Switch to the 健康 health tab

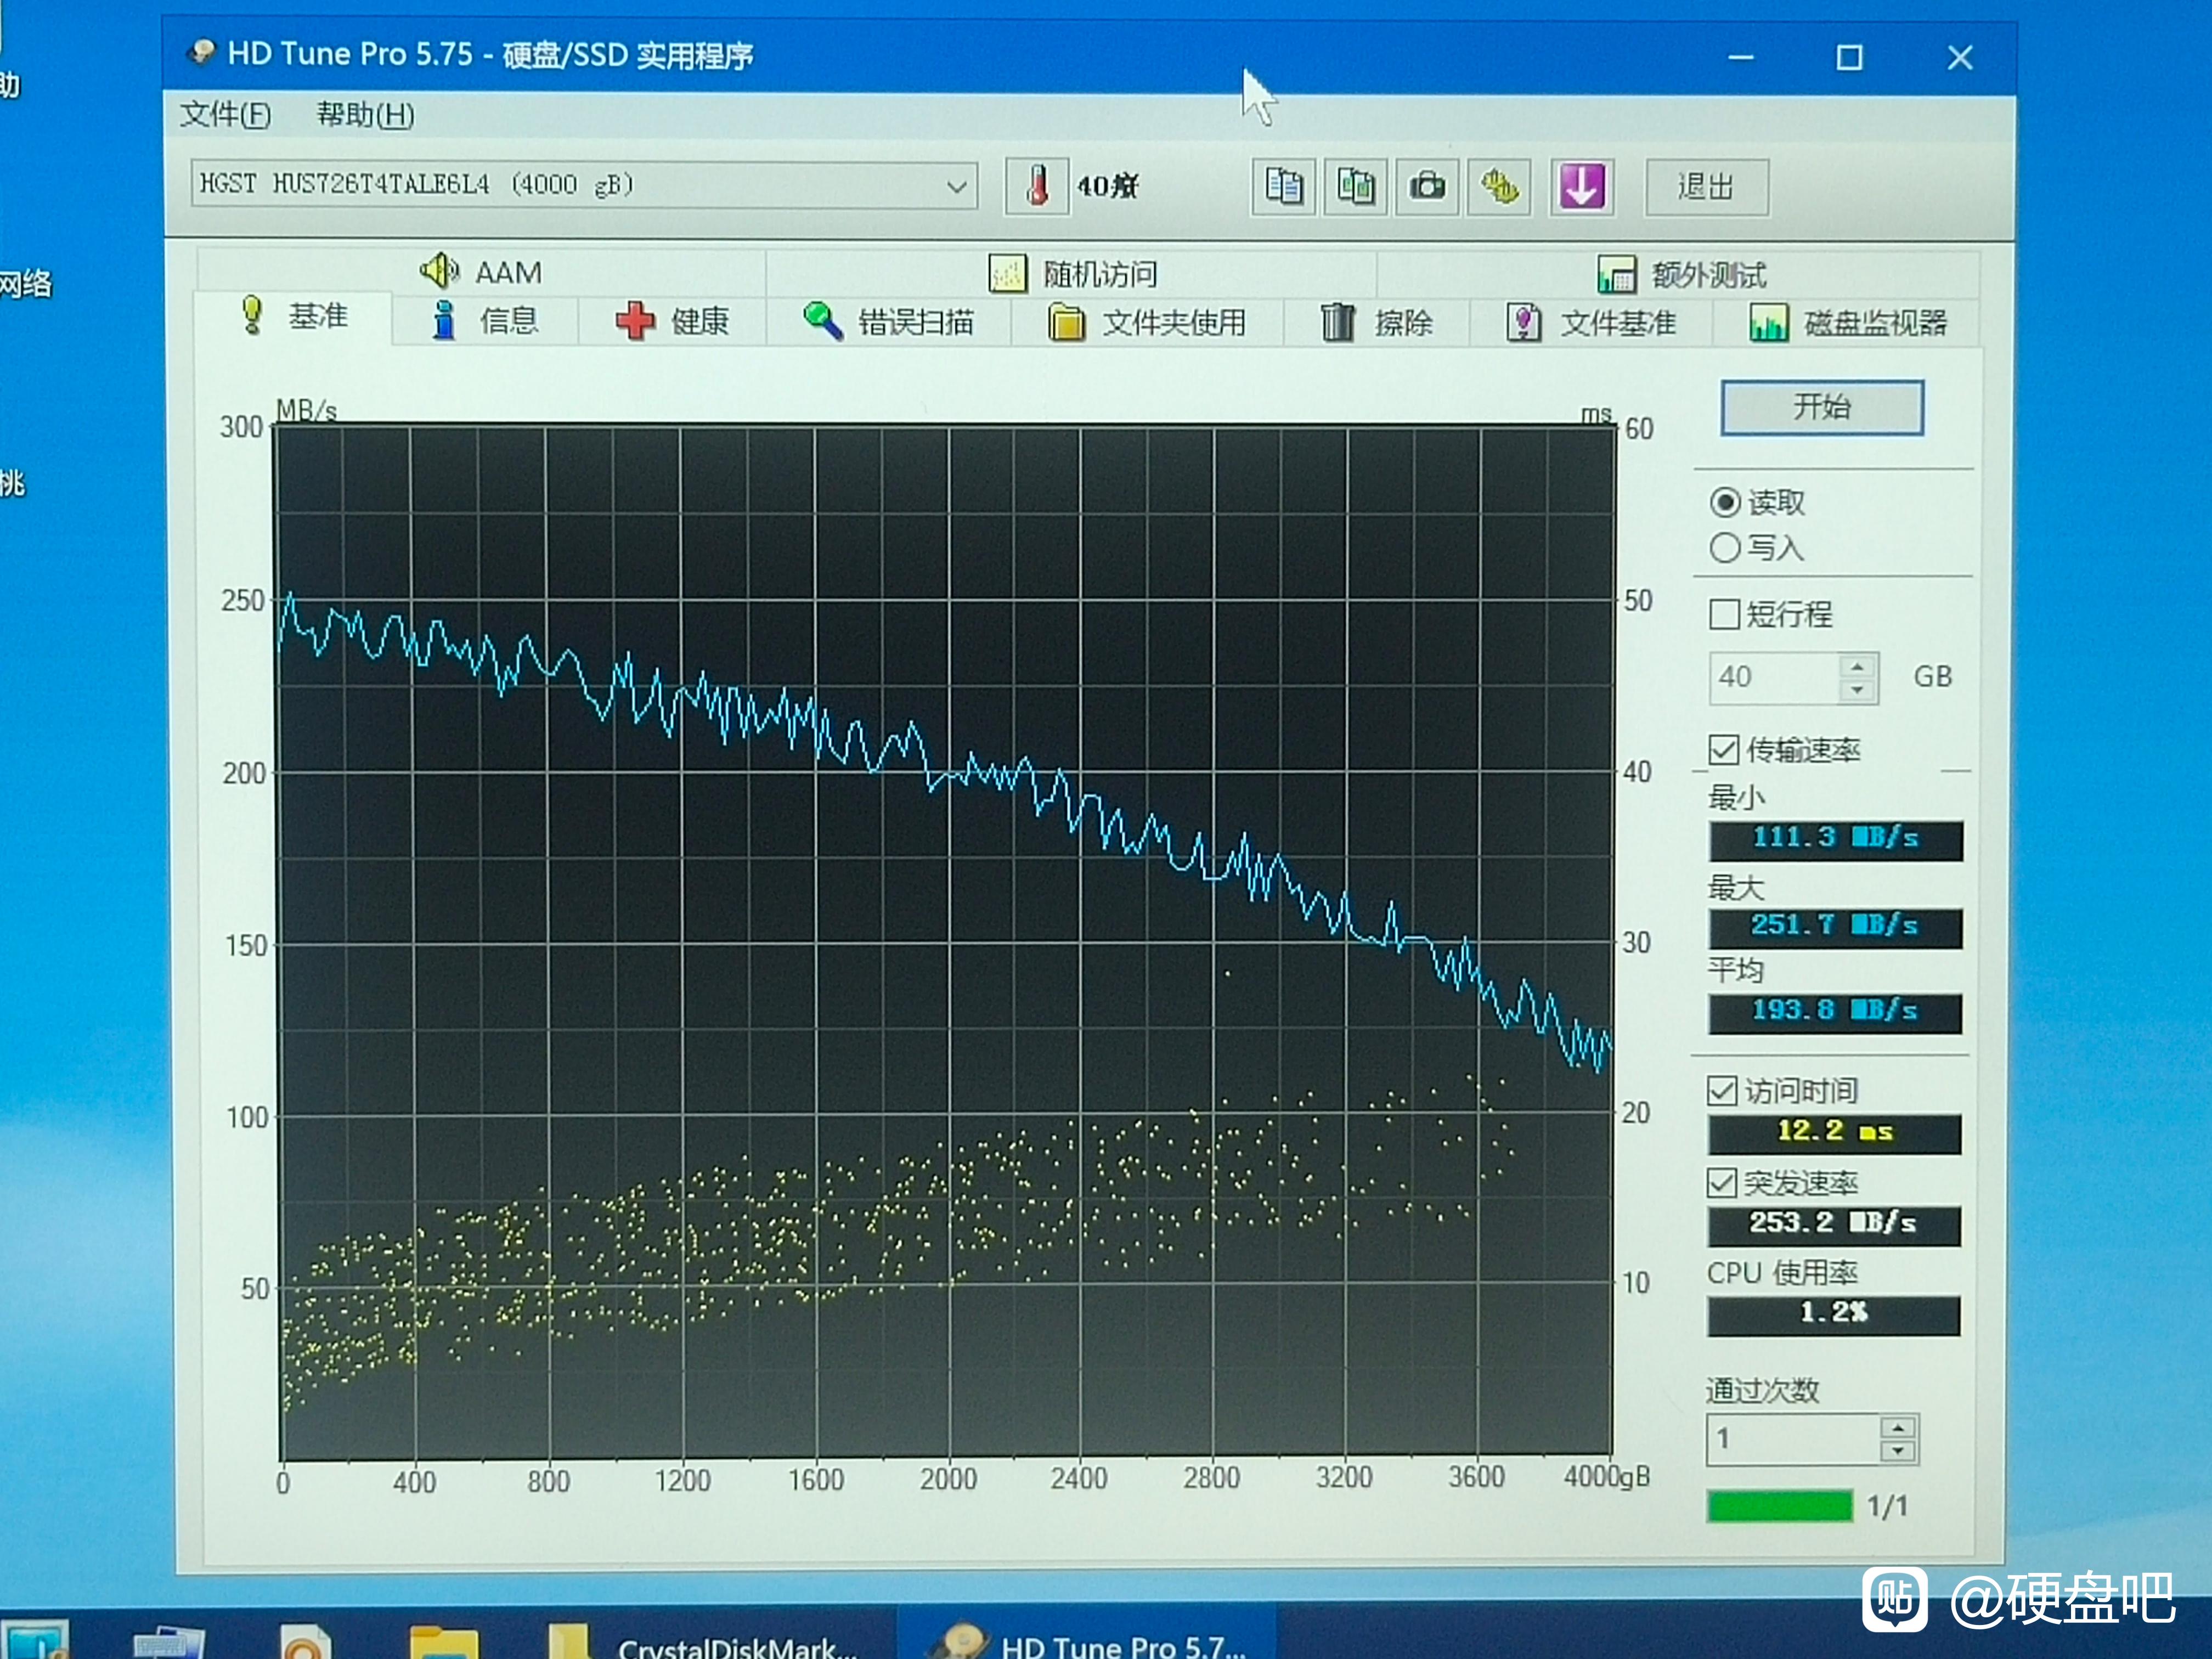(x=672, y=321)
